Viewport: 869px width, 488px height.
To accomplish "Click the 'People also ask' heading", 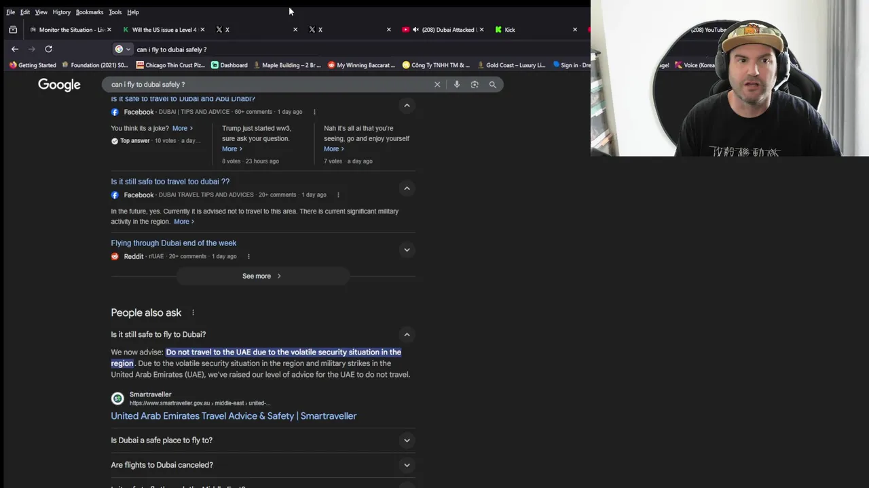I will coord(146,312).
